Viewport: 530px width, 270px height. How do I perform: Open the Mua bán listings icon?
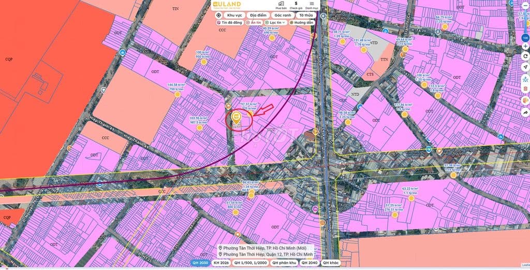(281, 5)
